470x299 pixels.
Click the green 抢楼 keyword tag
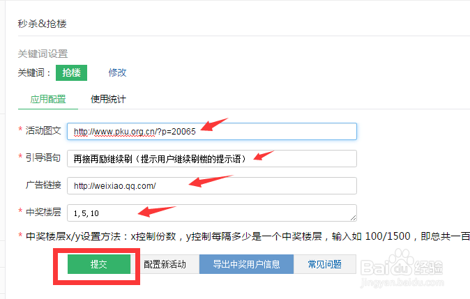pyautogui.click(x=71, y=72)
